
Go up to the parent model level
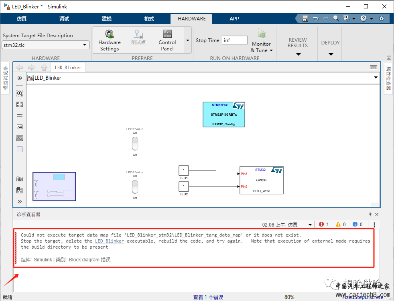(x=44, y=67)
